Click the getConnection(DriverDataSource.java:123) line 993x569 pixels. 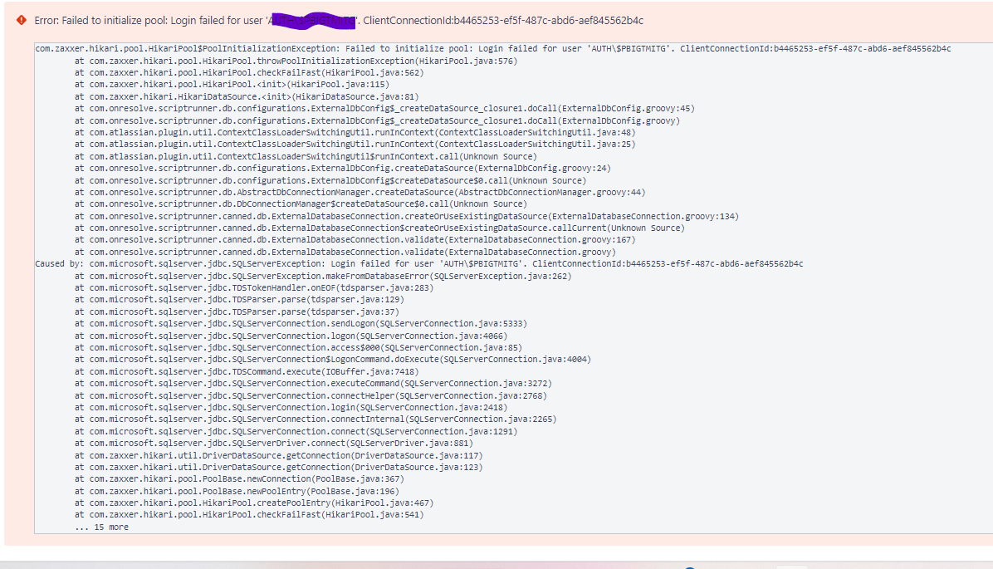(x=279, y=467)
